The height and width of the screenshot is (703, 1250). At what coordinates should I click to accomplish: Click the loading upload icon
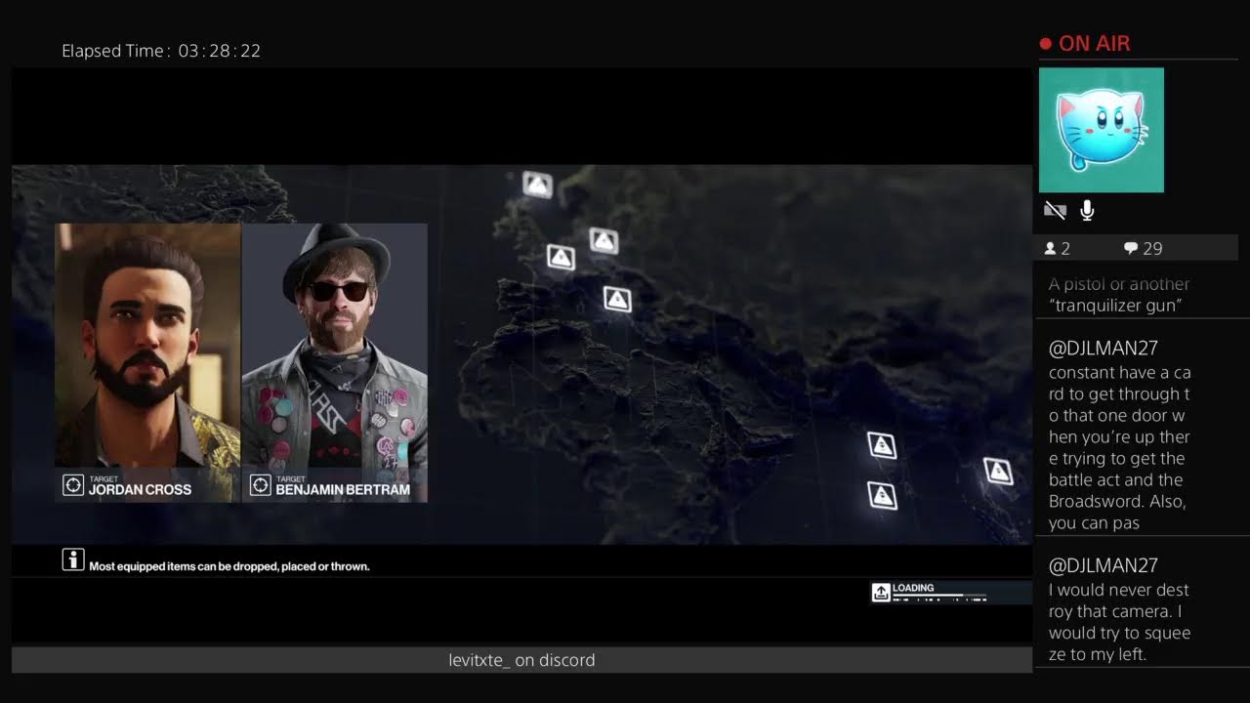[881, 593]
